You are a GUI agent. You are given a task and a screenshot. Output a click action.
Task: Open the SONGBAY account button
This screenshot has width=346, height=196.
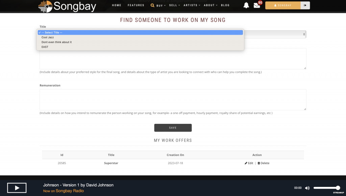(283, 5)
